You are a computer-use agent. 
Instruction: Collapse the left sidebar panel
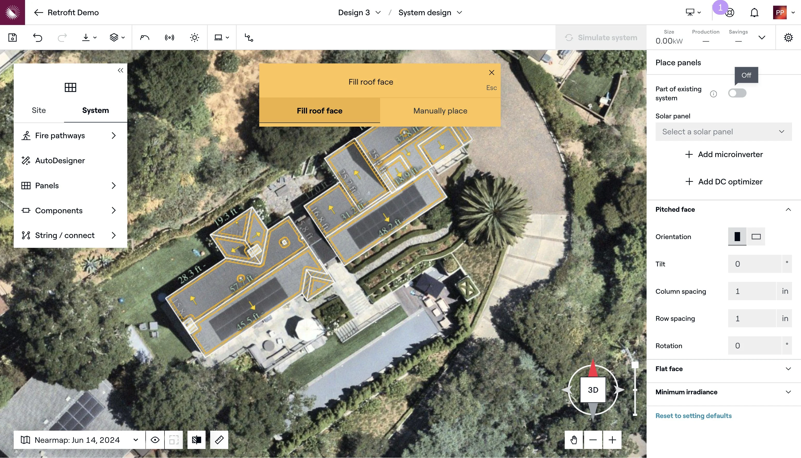click(120, 70)
